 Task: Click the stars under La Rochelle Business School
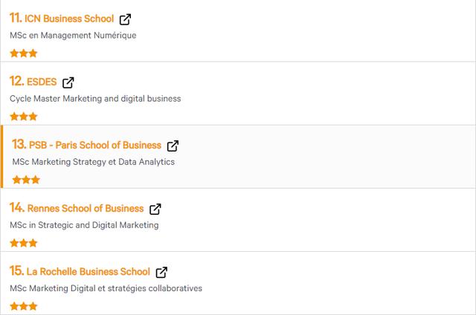click(23, 306)
